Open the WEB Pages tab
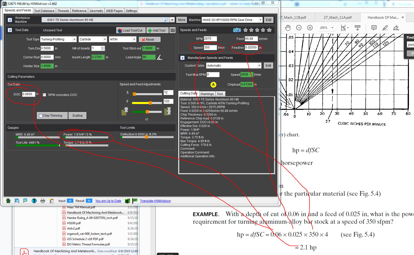The width and height of the screenshot is (414, 255). (114, 11)
